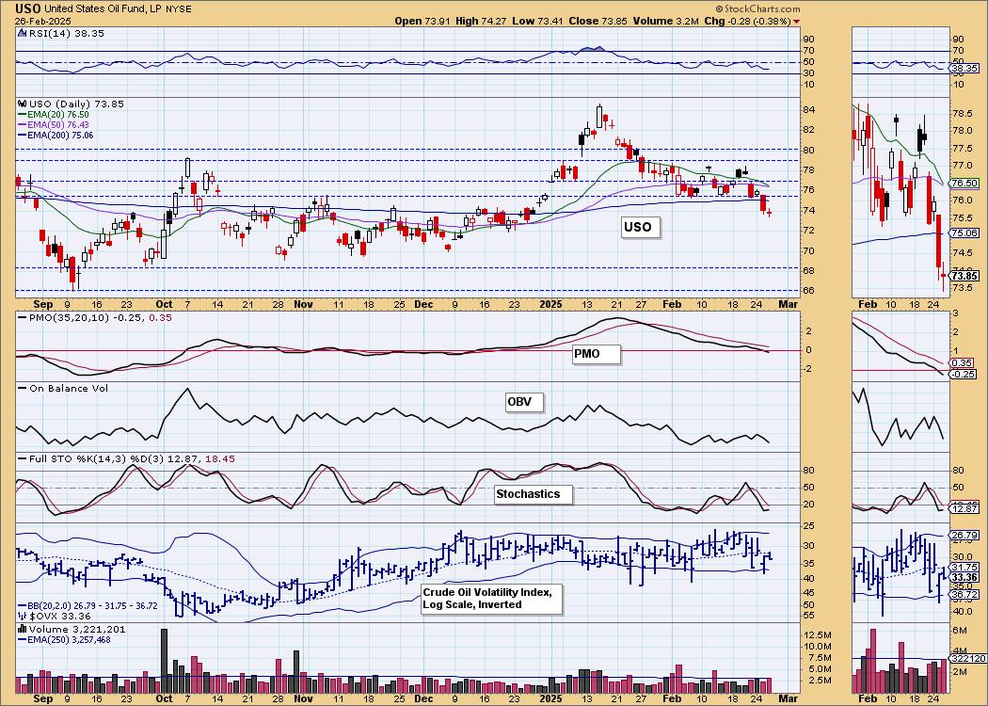Click the 'High 74.27' header value

482,21
